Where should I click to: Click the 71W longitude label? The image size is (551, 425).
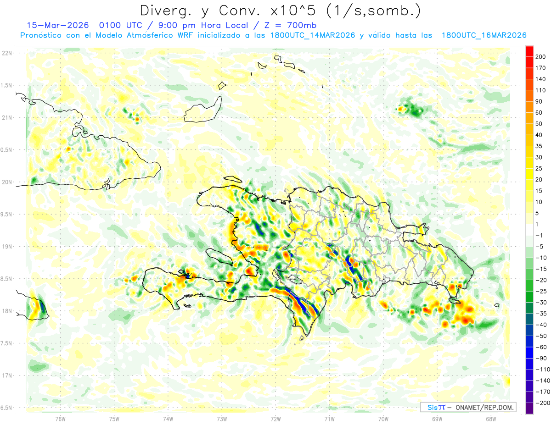pyautogui.click(x=329, y=419)
